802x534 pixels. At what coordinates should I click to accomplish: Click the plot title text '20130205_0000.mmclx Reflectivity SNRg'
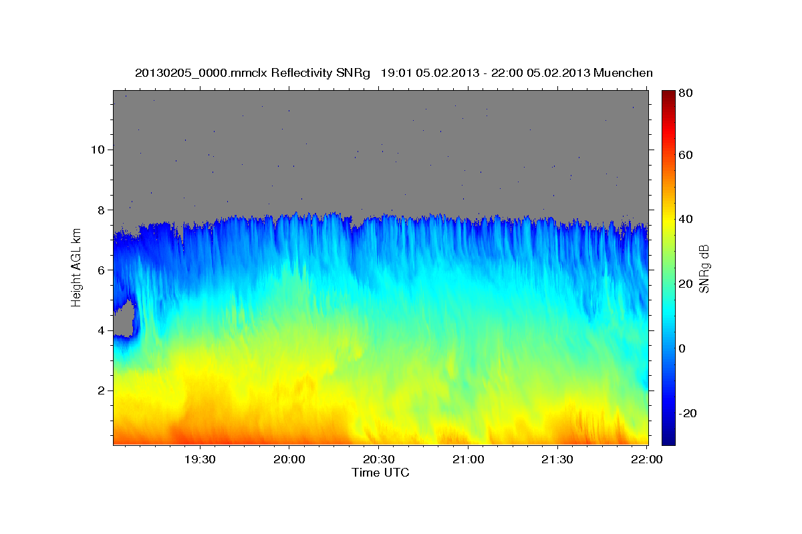tap(254, 73)
